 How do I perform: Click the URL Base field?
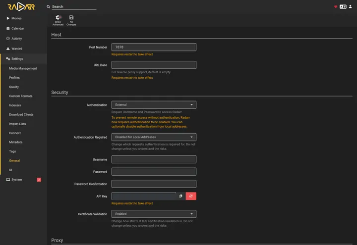(x=154, y=65)
